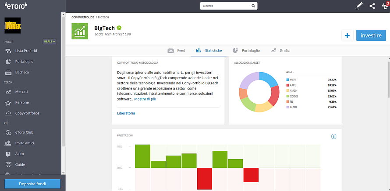
Task: Click the investire button
Action: click(x=371, y=35)
